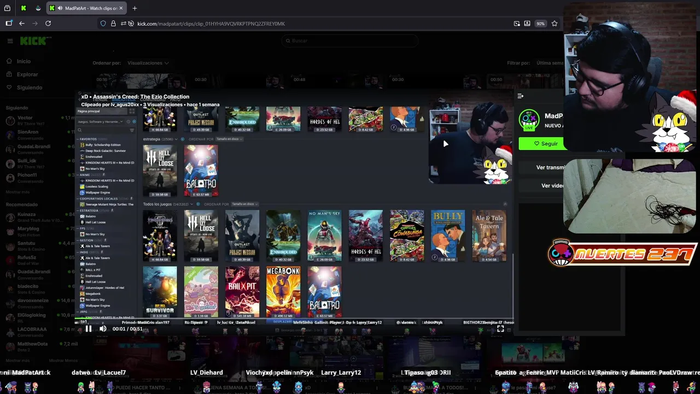Open Todos los juegos Tamaño en disco dropdown
Image resolution: width=700 pixels, height=394 pixels.
244,204
